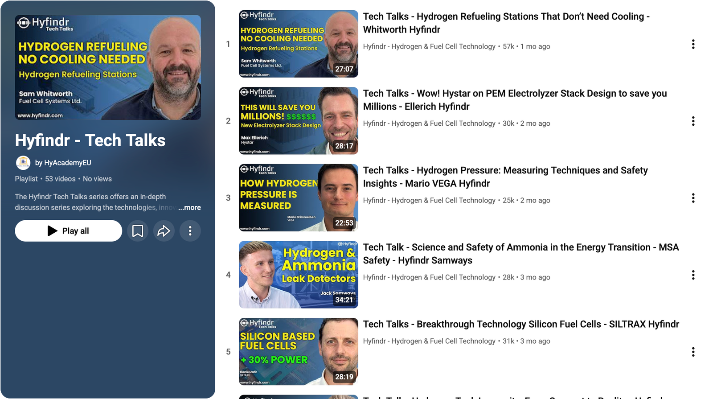Click the 27:07 duration badge
This screenshot has width=713, height=399.
[x=344, y=69]
